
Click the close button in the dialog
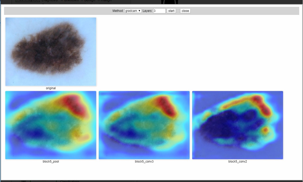185,11
